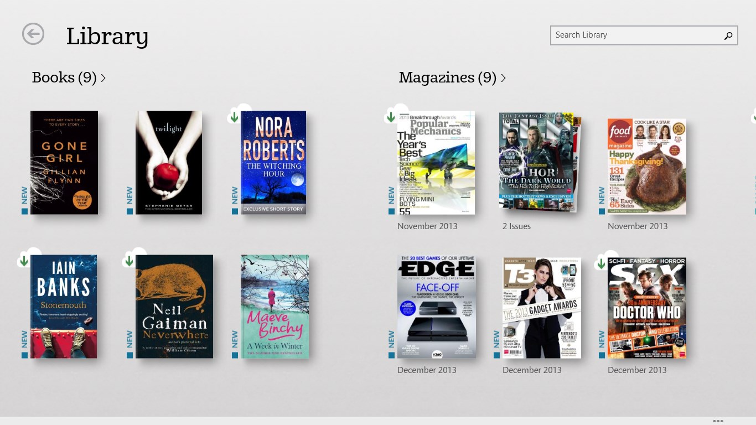This screenshot has width=756, height=425.
Task: Expand the Books section via its chevron
Action: 103,78
